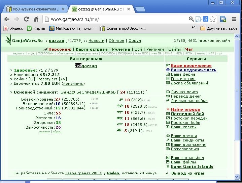
Task: Open the Скачать mp3 Вершки bookmark
Action: coord(123,28)
